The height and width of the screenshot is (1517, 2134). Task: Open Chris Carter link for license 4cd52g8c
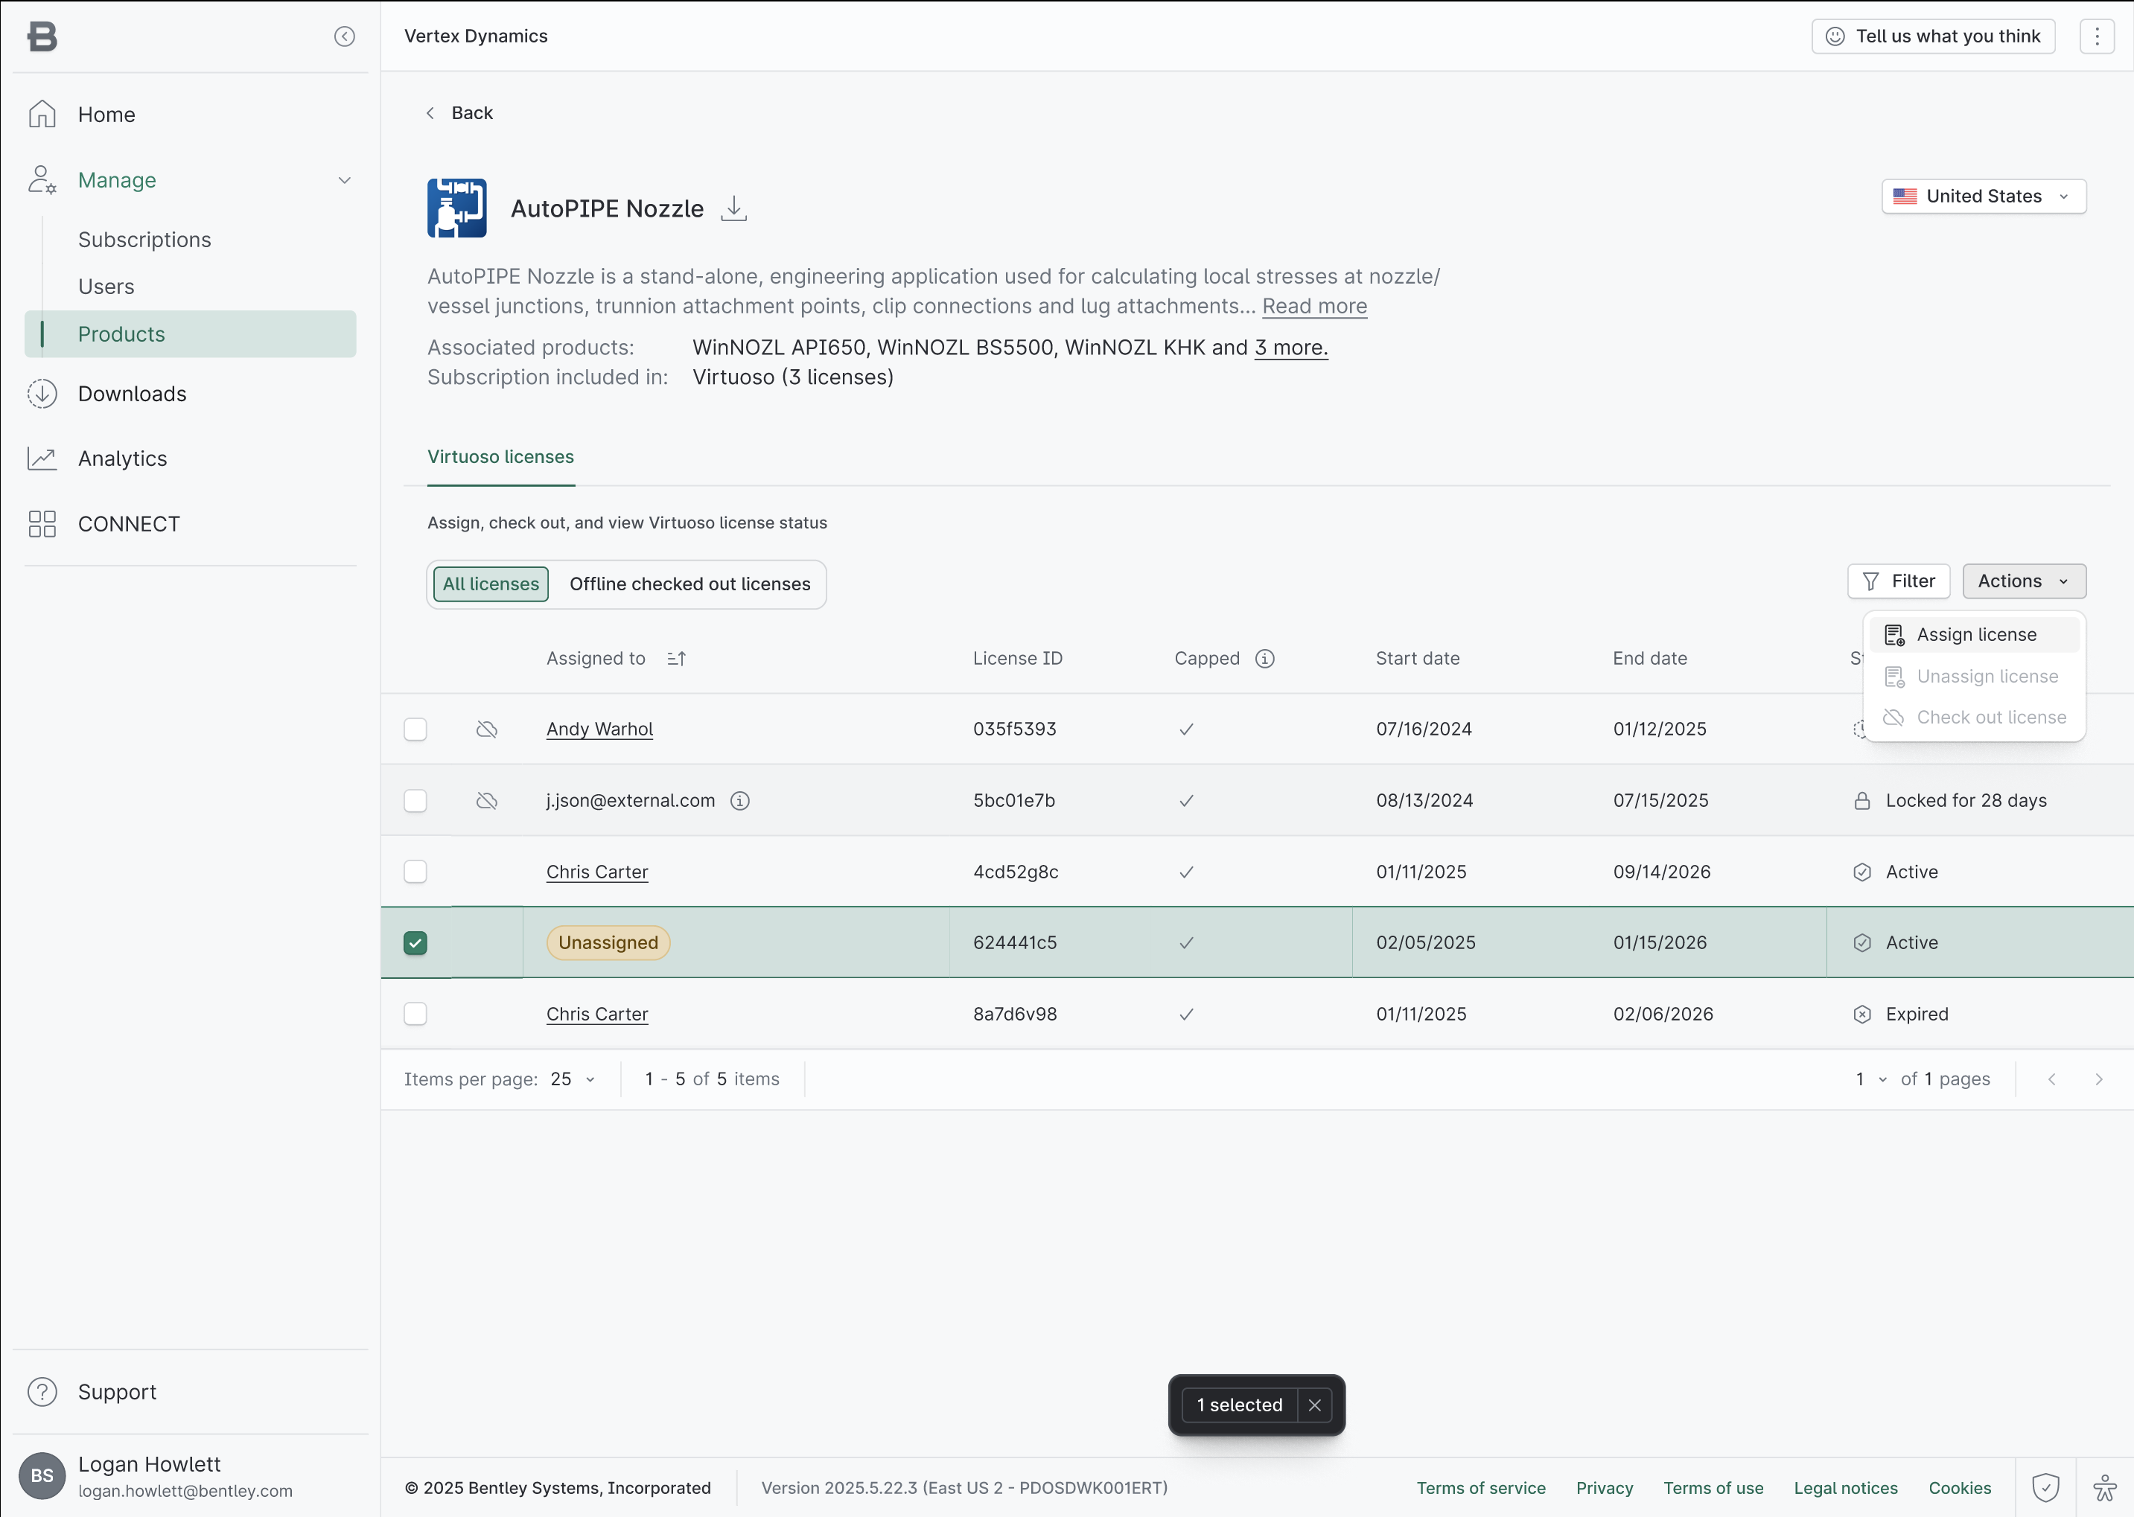point(597,872)
